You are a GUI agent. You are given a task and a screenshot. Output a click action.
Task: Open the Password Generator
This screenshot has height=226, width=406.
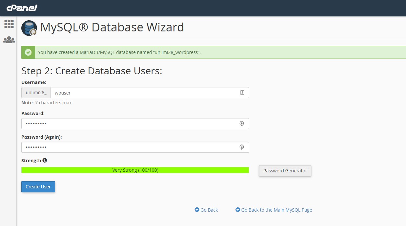pos(285,171)
